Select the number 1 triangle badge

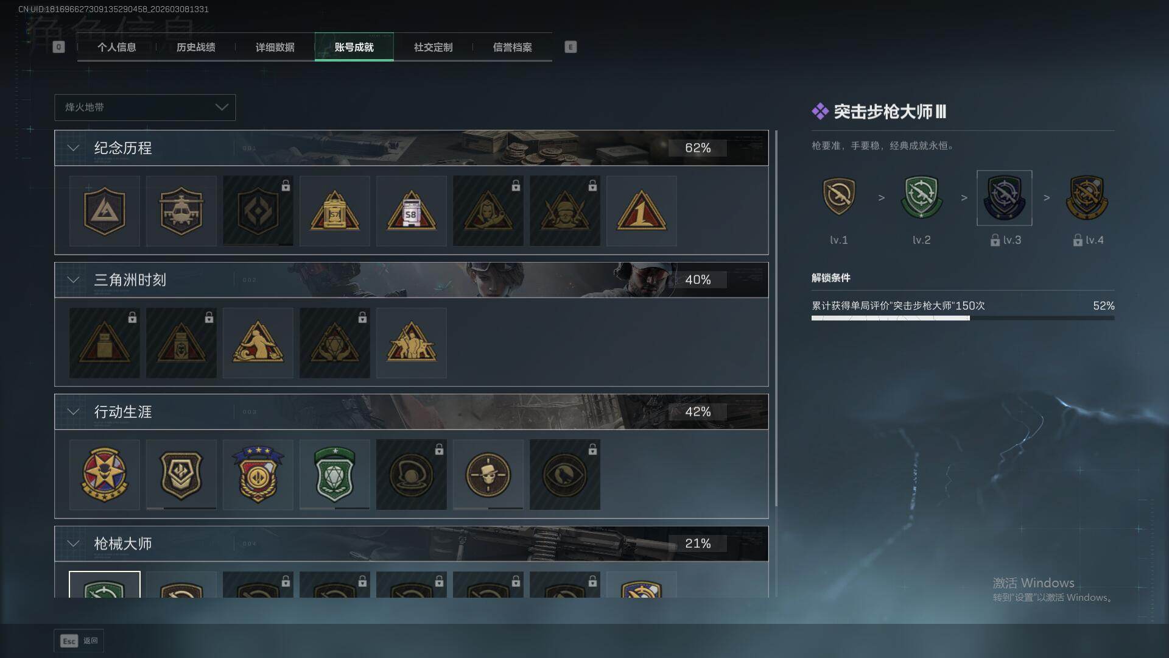point(641,211)
